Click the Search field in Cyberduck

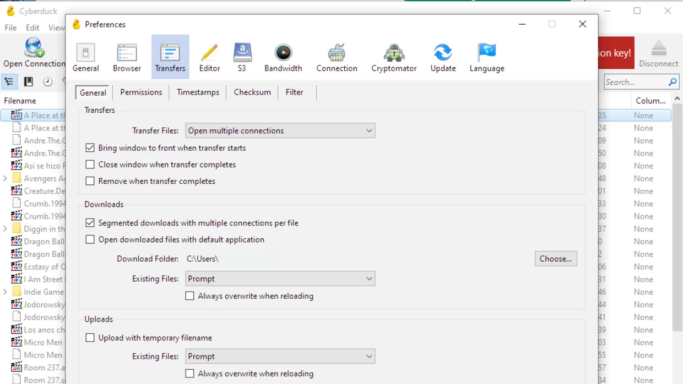point(635,82)
